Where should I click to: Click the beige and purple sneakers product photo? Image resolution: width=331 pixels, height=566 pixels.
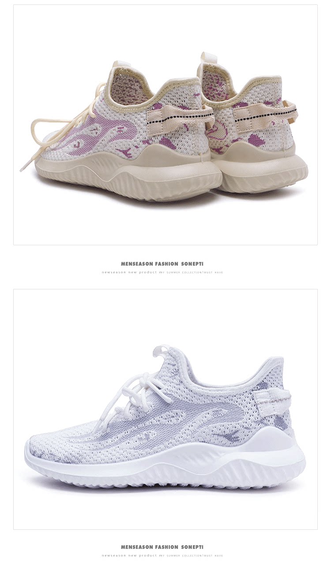coord(165,125)
